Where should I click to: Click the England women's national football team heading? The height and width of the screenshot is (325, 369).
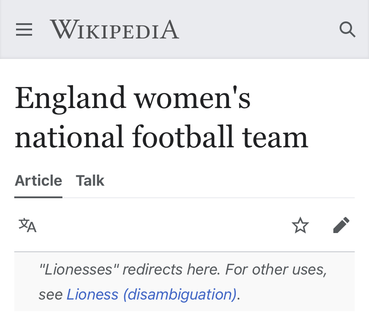click(x=161, y=117)
